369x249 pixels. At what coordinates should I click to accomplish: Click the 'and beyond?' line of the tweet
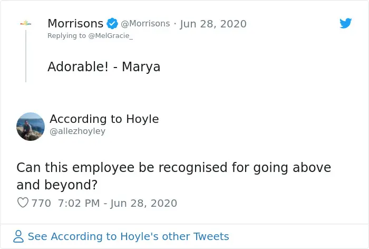(x=57, y=185)
